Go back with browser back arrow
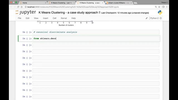Image resolution: width=178 pixels, height=100 pixels. coord(11,7)
